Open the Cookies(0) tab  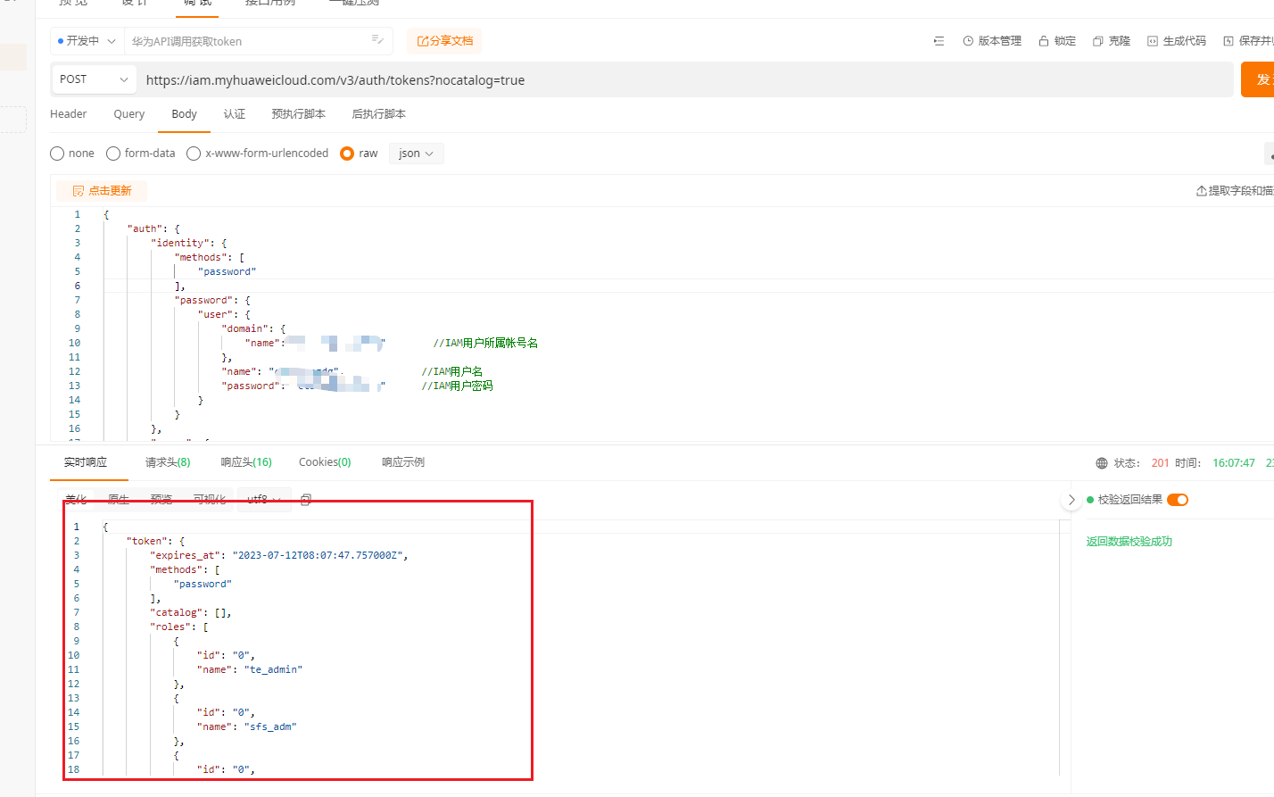[x=325, y=462]
